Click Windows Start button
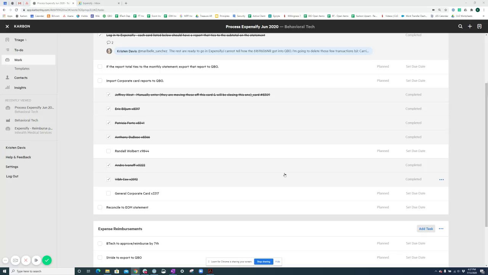Image resolution: width=488 pixels, height=275 pixels. point(4,271)
